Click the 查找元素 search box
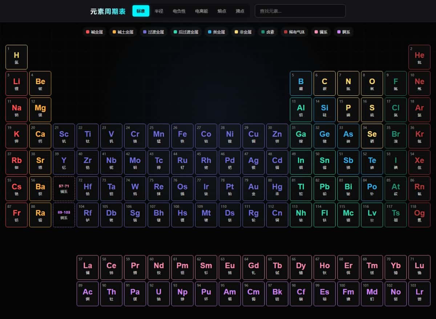 coord(300,11)
